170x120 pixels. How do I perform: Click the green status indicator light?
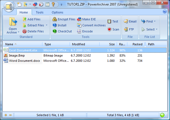(162, 115)
